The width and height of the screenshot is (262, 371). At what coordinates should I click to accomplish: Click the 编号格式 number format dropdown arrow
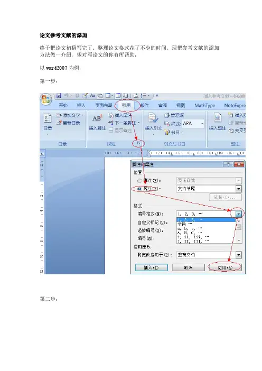pyautogui.click(x=239, y=214)
